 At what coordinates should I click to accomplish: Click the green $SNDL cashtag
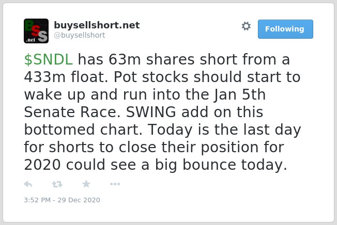(49, 59)
